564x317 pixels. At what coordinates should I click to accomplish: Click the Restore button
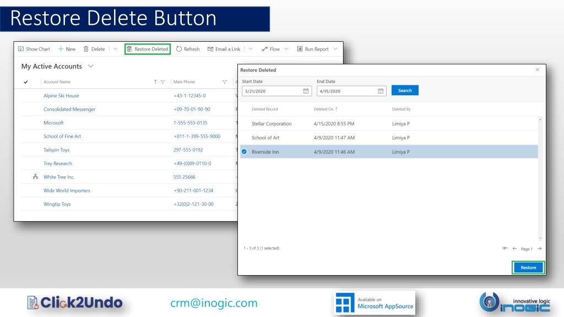(x=528, y=267)
